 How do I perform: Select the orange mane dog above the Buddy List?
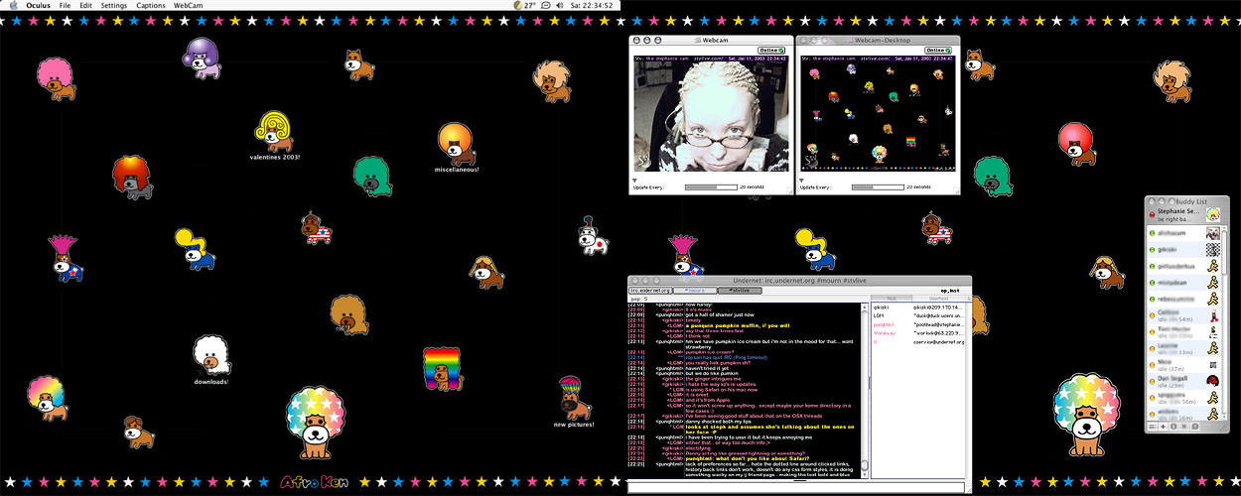tap(1172, 79)
